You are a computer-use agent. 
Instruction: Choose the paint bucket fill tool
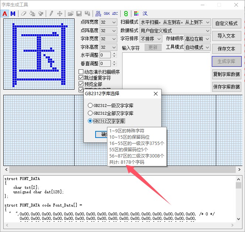[32, 14]
